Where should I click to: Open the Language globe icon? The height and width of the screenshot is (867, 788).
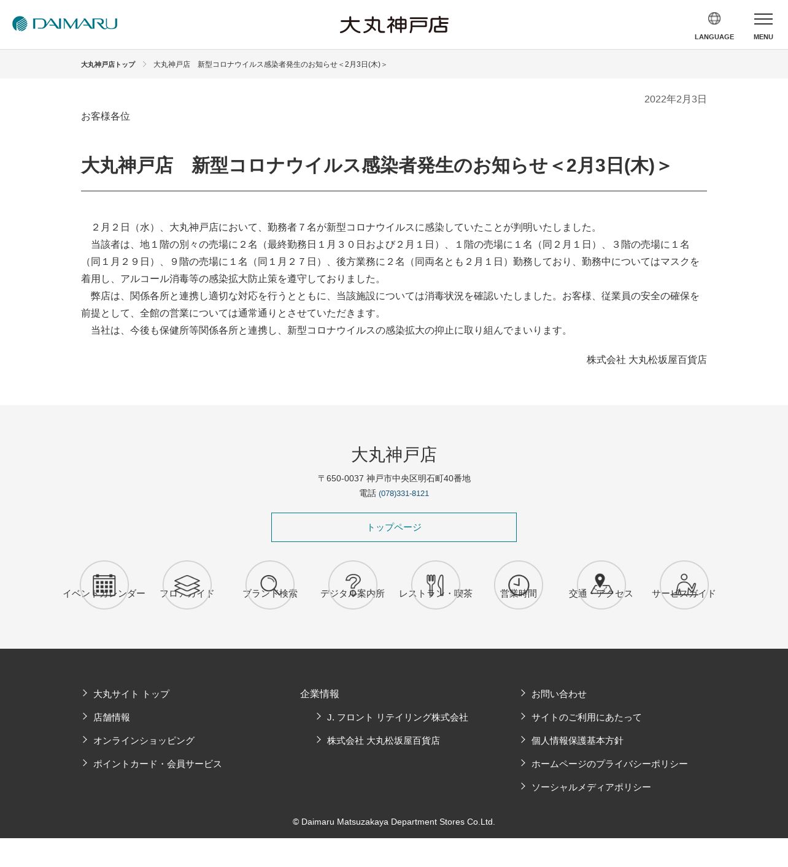pyautogui.click(x=714, y=18)
